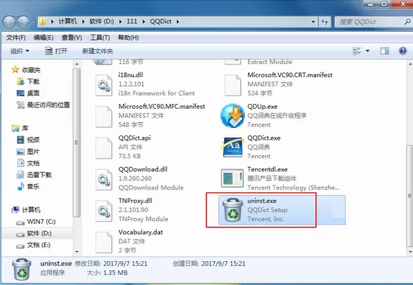Image resolution: width=413 pixels, height=285 pixels.
Task: Select the Tencentdl.exe file icon
Action: pos(232,178)
